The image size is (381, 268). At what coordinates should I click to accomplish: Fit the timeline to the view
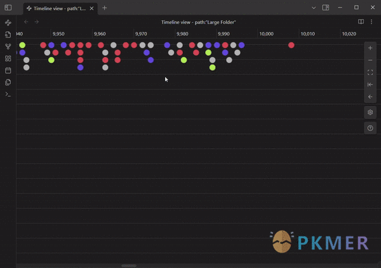[x=370, y=72]
